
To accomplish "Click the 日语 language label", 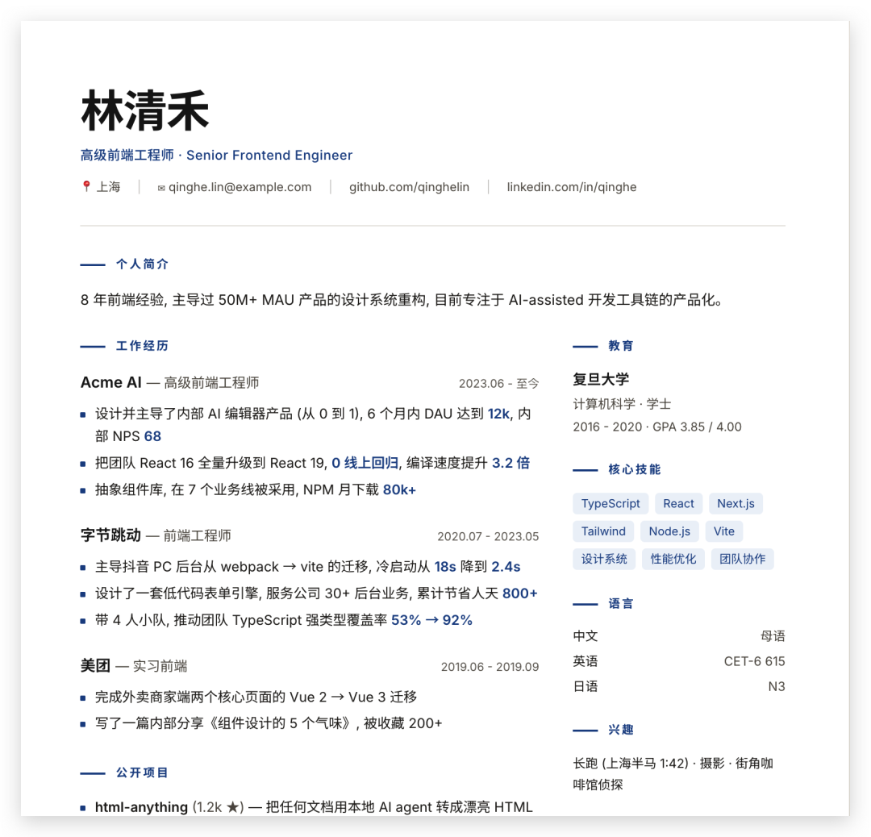I will [x=586, y=686].
